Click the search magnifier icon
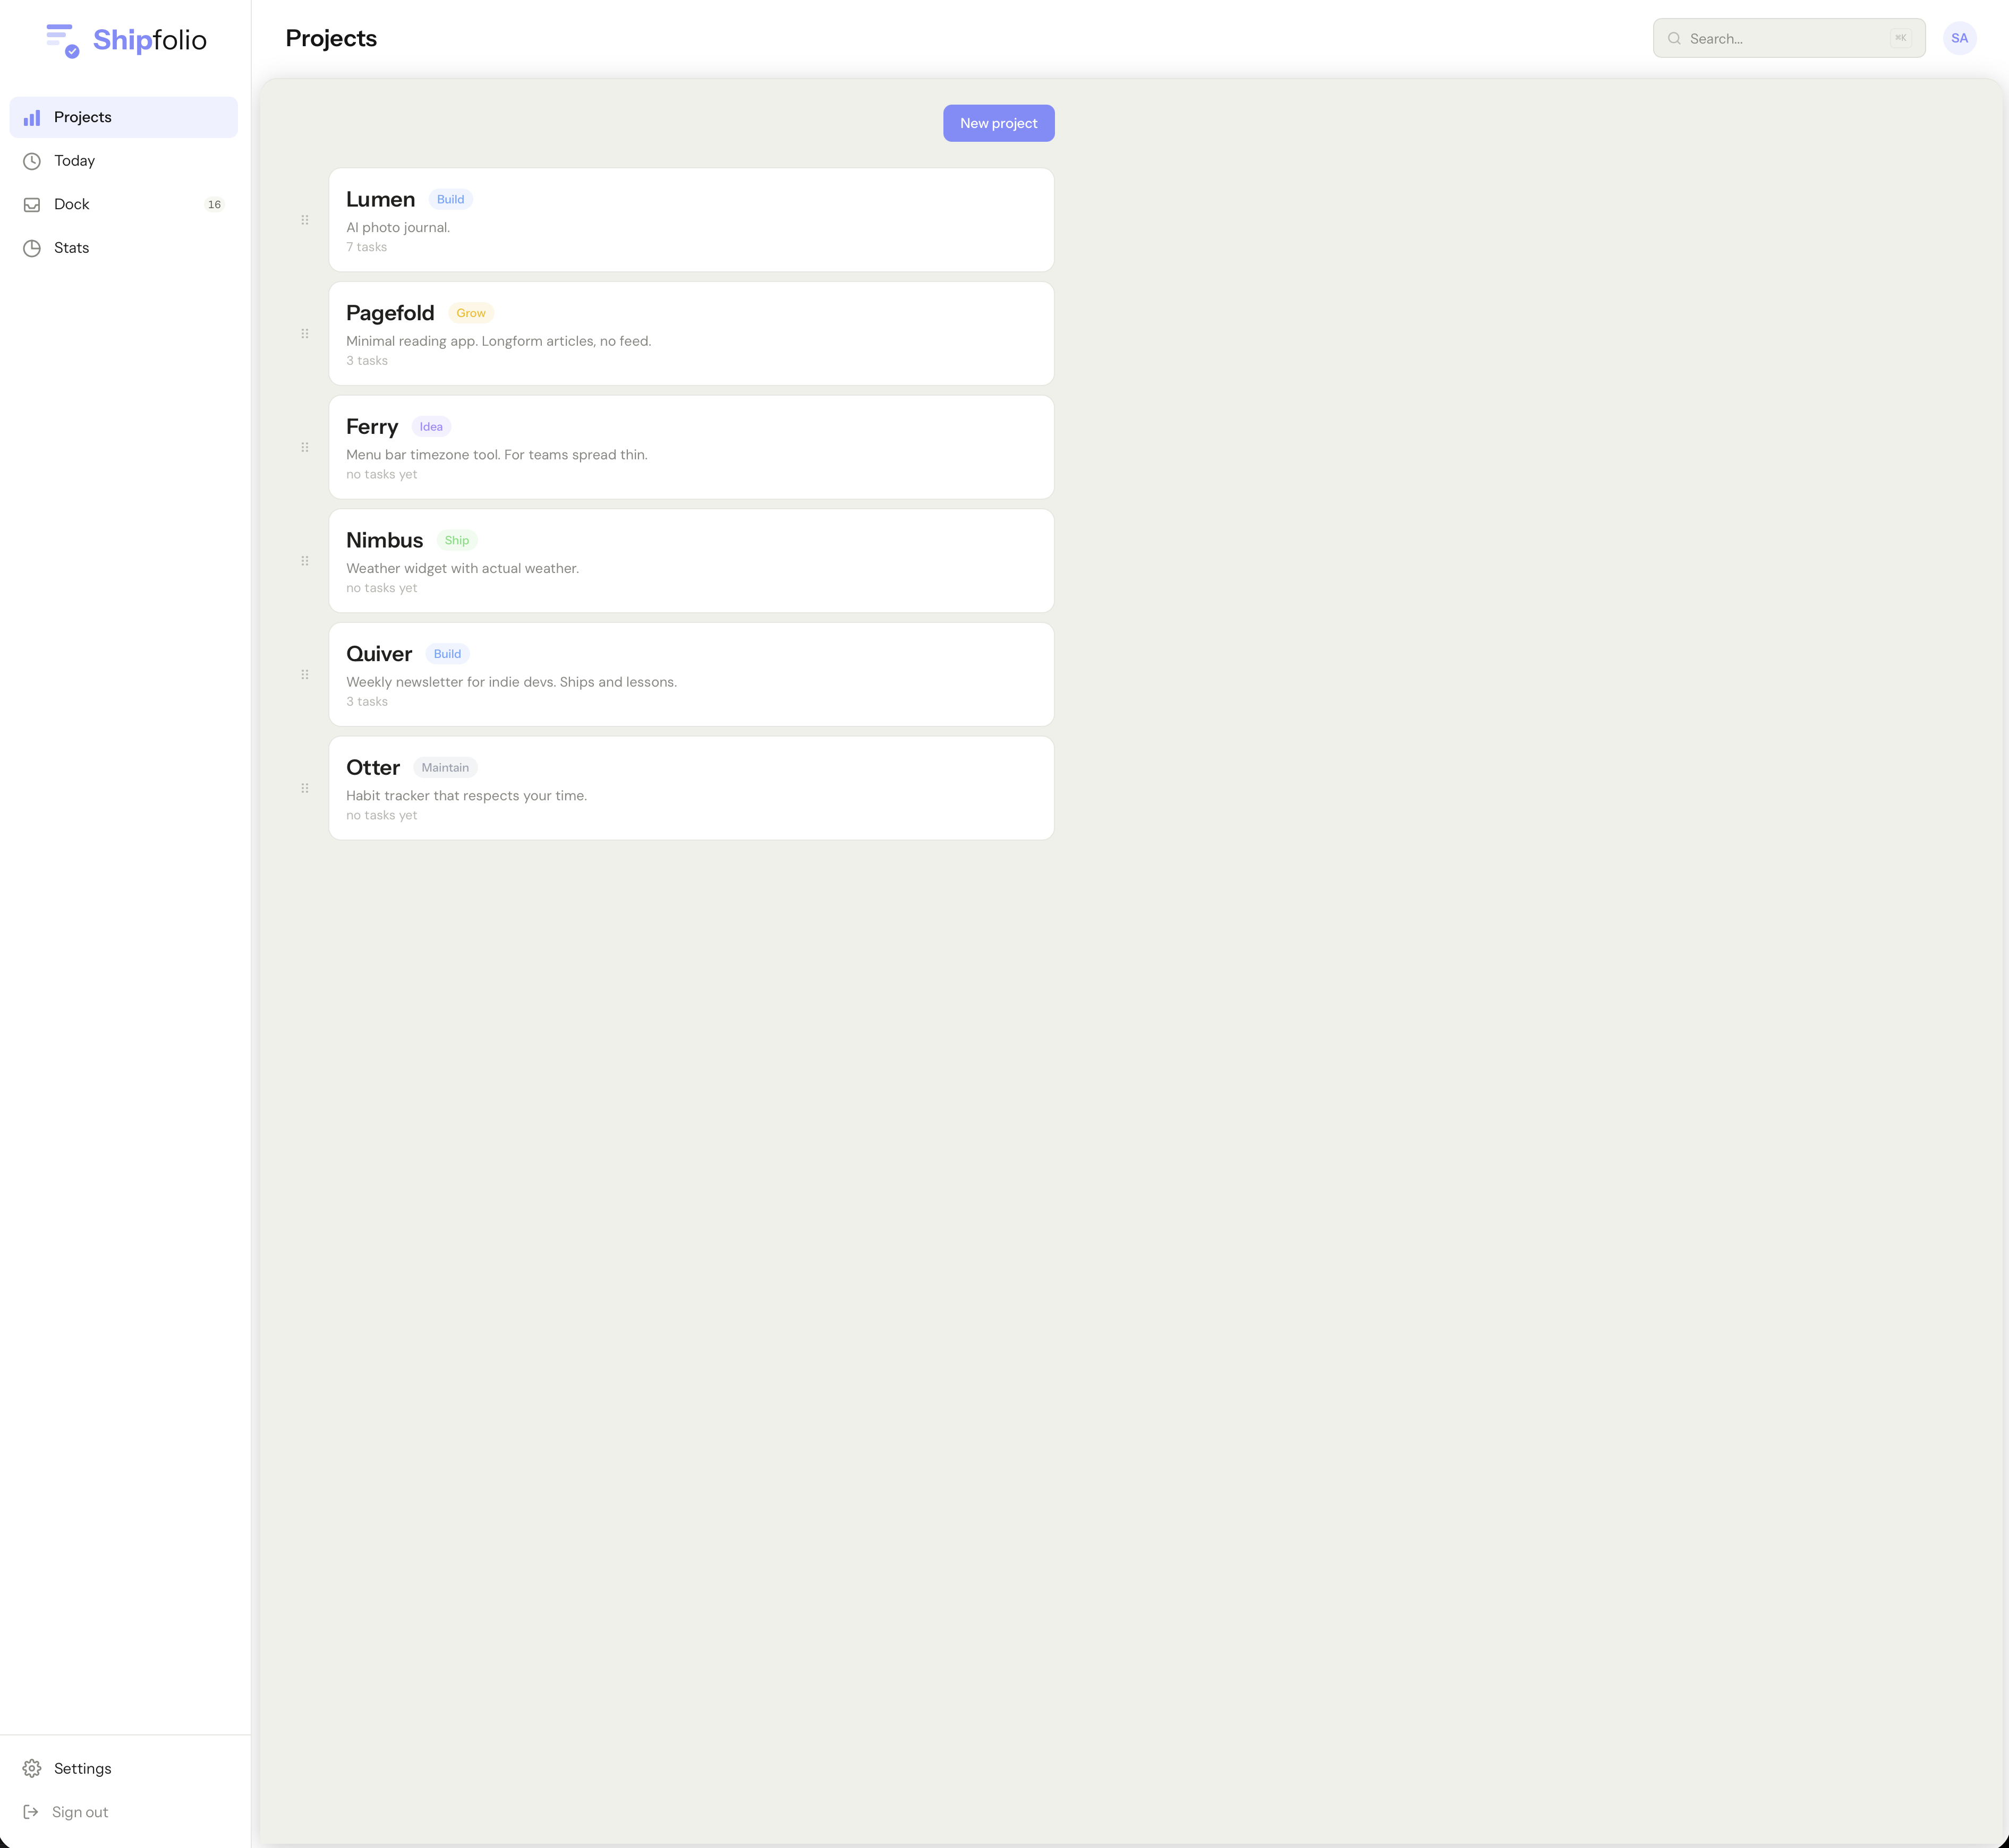Image resolution: width=2009 pixels, height=1848 pixels. tap(1674, 38)
